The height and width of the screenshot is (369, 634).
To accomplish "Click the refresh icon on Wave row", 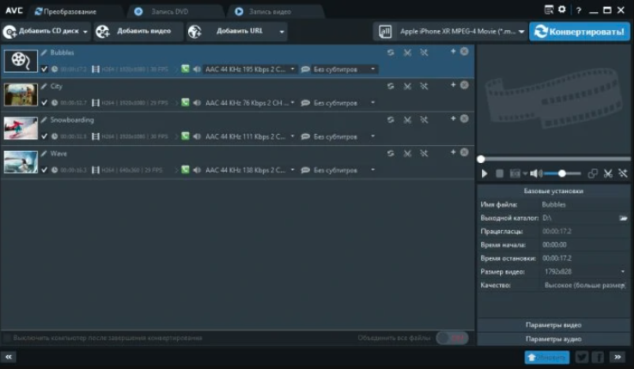I will pyautogui.click(x=391, y=154).
